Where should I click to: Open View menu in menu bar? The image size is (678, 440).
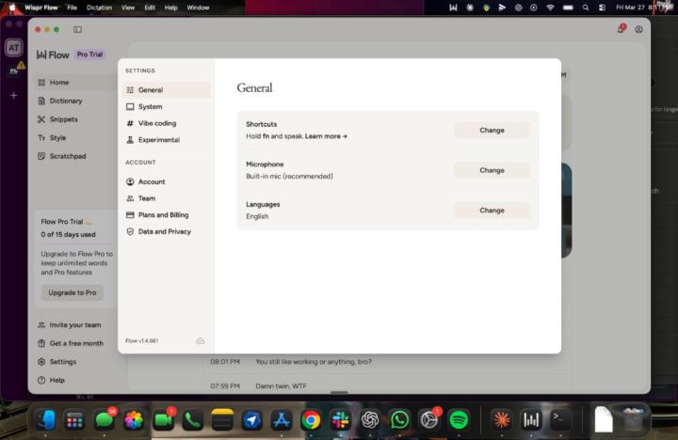[128, 8]
